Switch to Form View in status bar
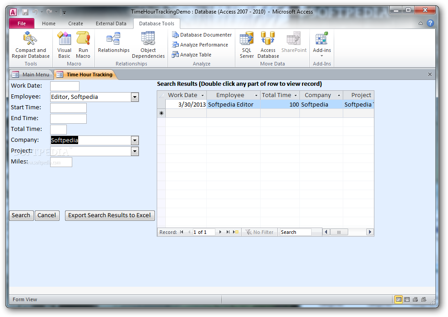This screenshot has width=448, height=317. click(398, 299)
